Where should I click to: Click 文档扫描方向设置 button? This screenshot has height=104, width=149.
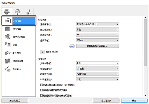(x=97, y=46)
